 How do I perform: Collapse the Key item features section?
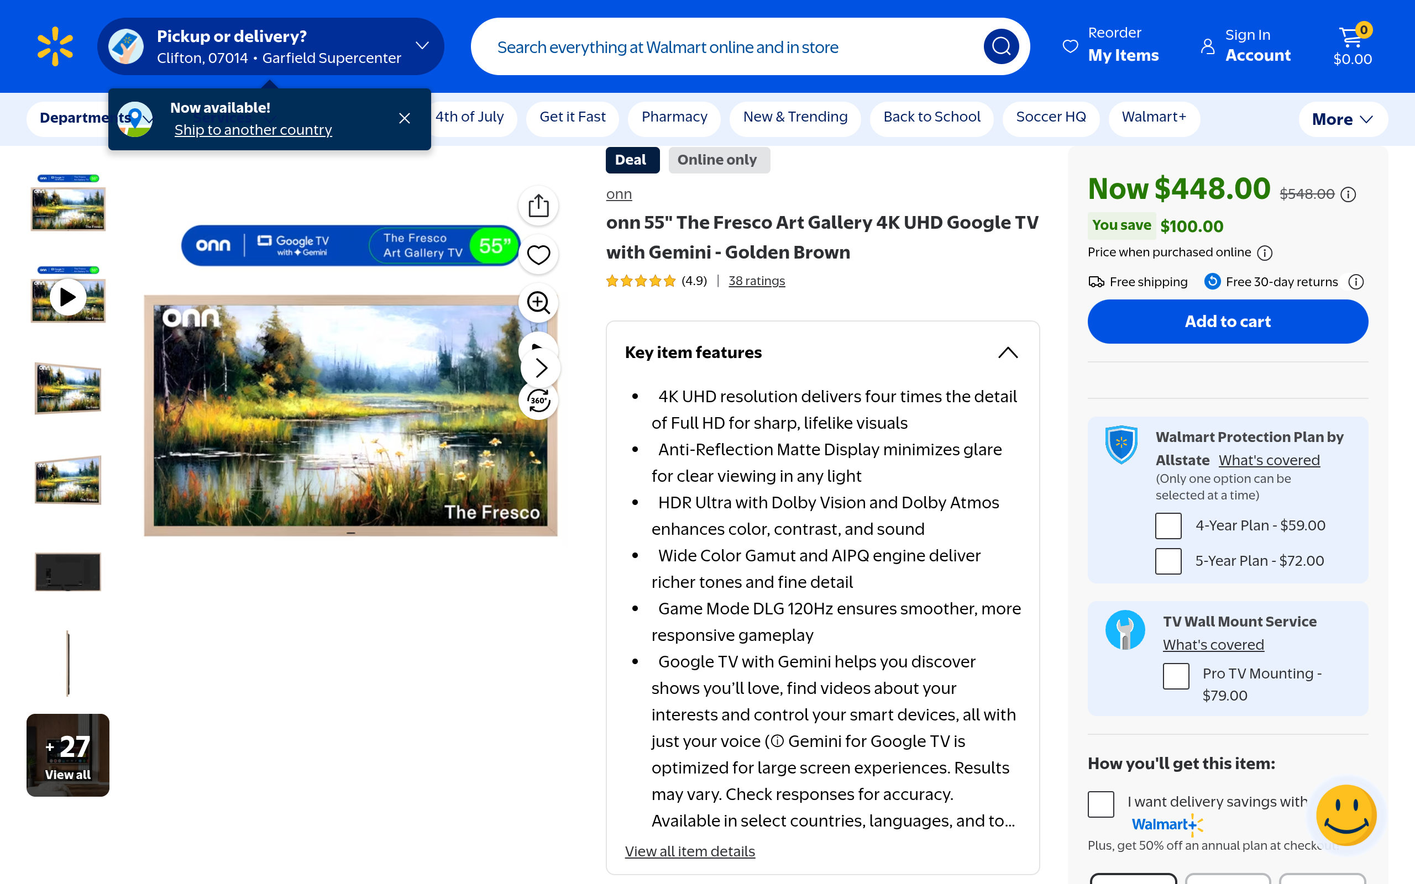pyautogui.click(x=1008, y=352)
